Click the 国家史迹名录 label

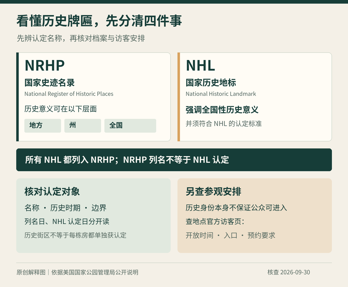click(50, 83)
